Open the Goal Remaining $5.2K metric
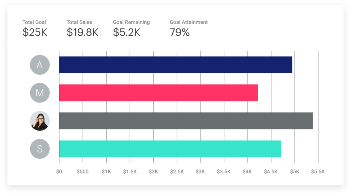Viewport: 351px width, 195px height. click(x=131, y=28)
